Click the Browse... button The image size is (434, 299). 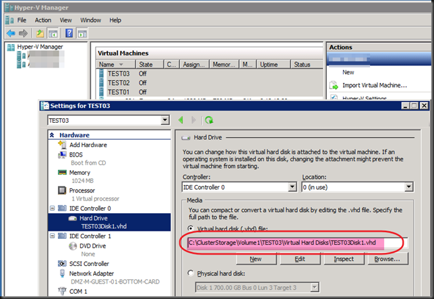click(387, 259)
